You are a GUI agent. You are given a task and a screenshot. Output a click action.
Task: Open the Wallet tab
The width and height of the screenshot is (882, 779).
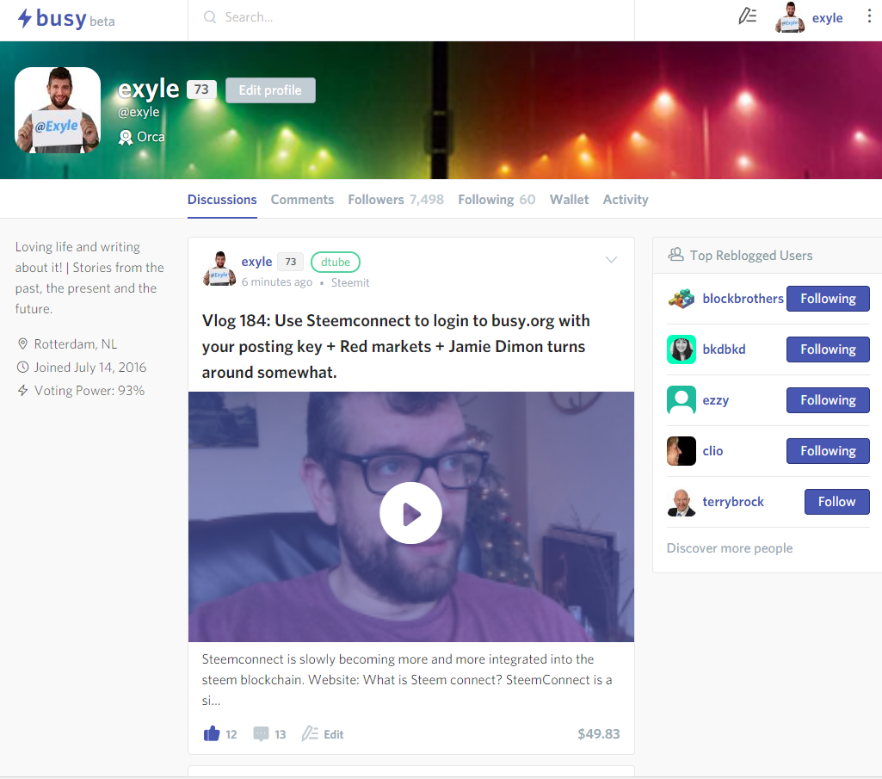click(x=569, y=200)
